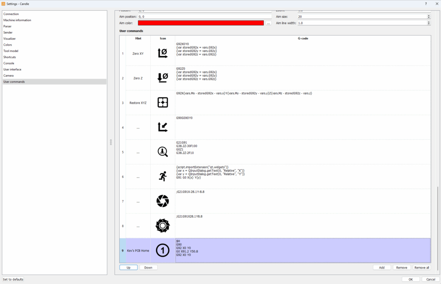Click the Set to defaults button
This screenshot has width=441, height=284.
13,279
